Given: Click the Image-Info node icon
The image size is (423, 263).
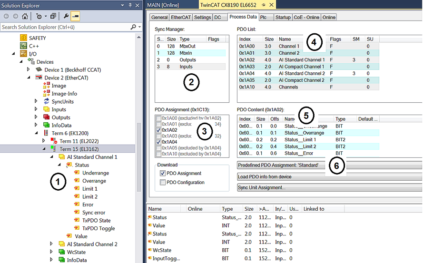Looking at the screenshot, I should (x=47, y=93).
